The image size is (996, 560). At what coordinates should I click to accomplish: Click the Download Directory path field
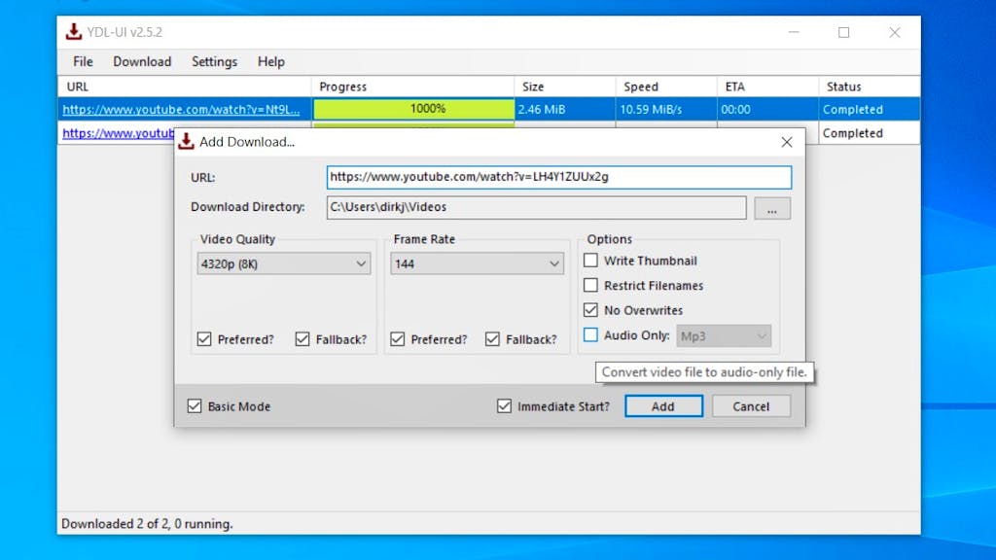(x=536, y=208)
